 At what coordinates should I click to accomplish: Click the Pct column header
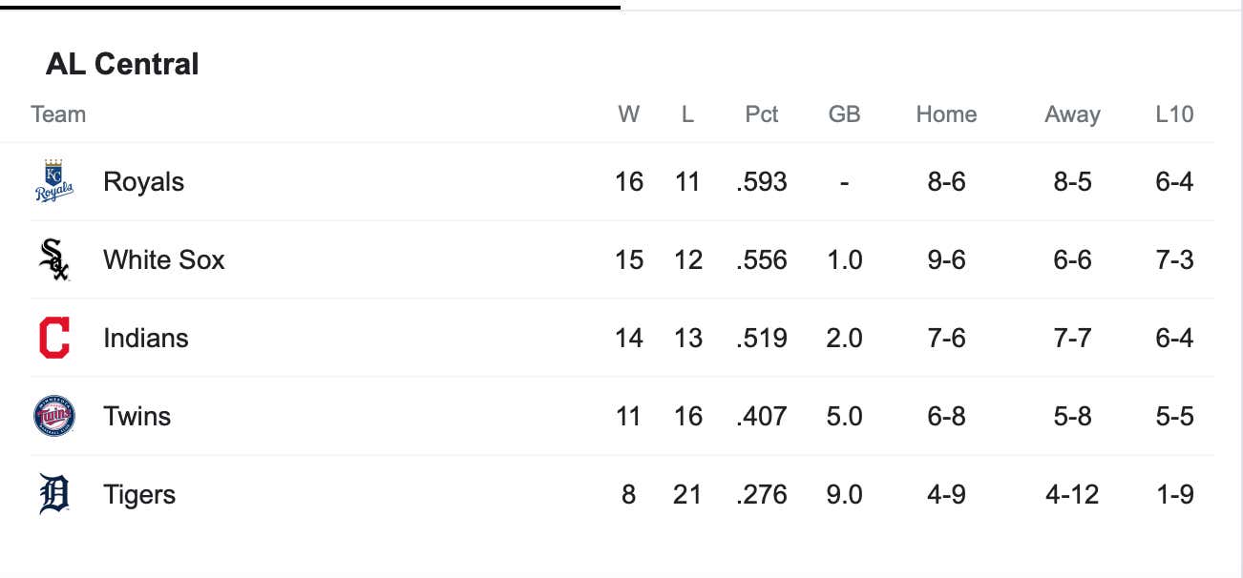[761, 114]
